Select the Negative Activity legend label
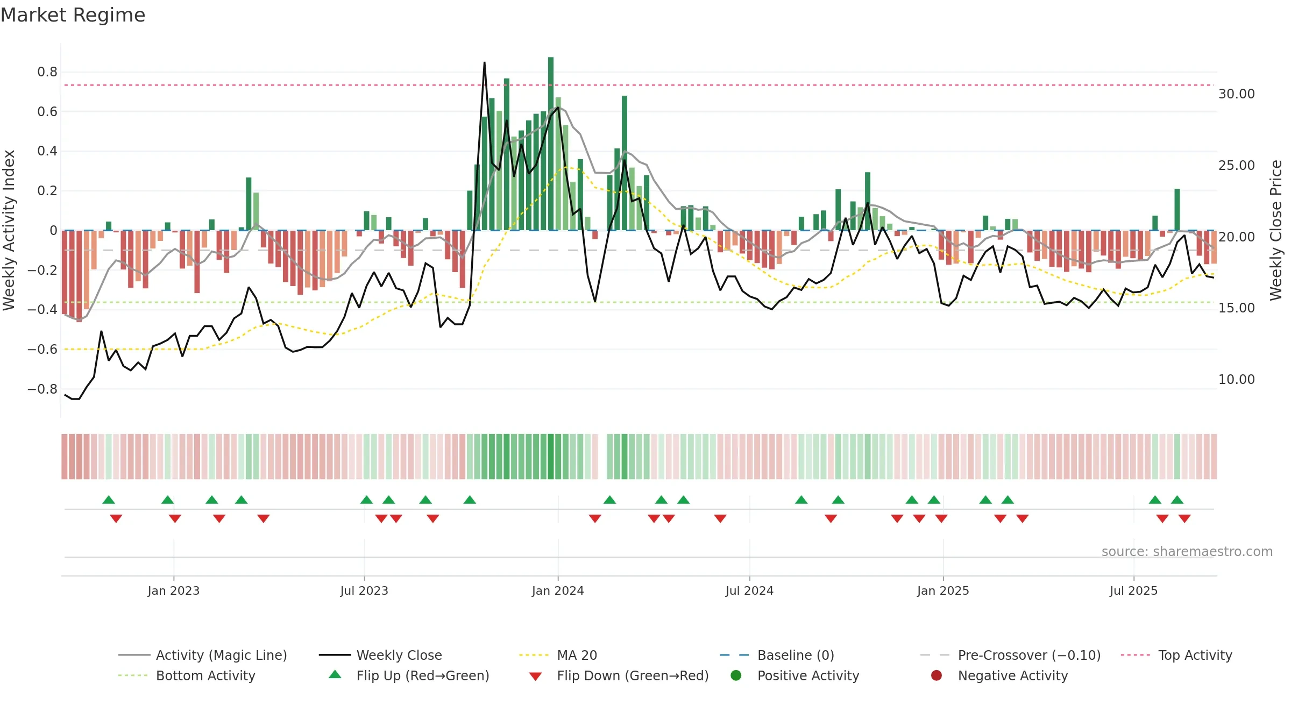The height and width of the screenshot is (726, 1291). [x=1013, y=675]
